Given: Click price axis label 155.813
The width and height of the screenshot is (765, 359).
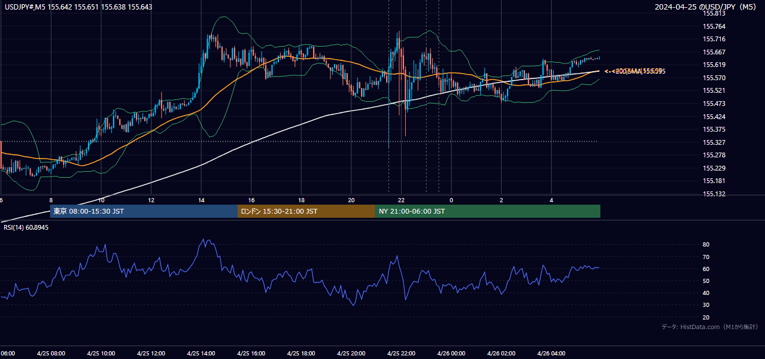Looking at the screenshot, I should tap(714, 13).
